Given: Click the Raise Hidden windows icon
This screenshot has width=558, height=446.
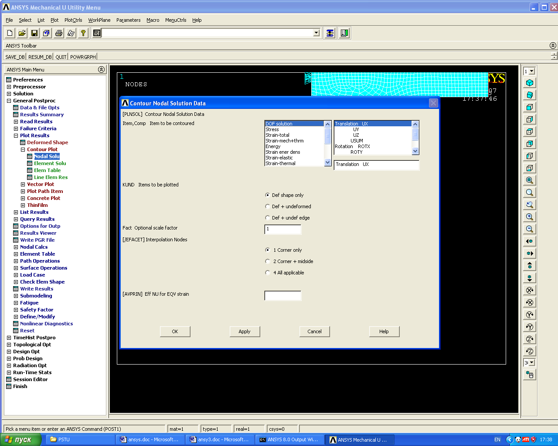Looking at the screenshot, I should pyautogui.click(x=330, y=33).
